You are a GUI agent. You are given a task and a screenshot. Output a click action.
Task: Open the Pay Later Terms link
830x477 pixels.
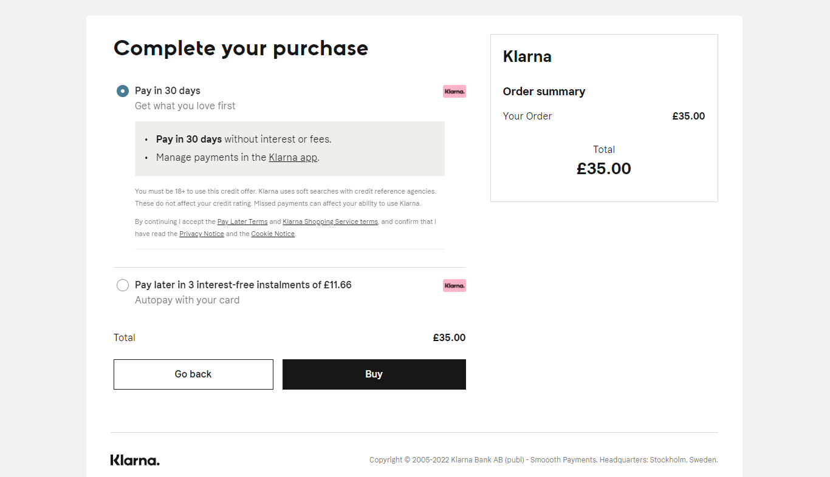pyautogui.click(x=242, y=222)
